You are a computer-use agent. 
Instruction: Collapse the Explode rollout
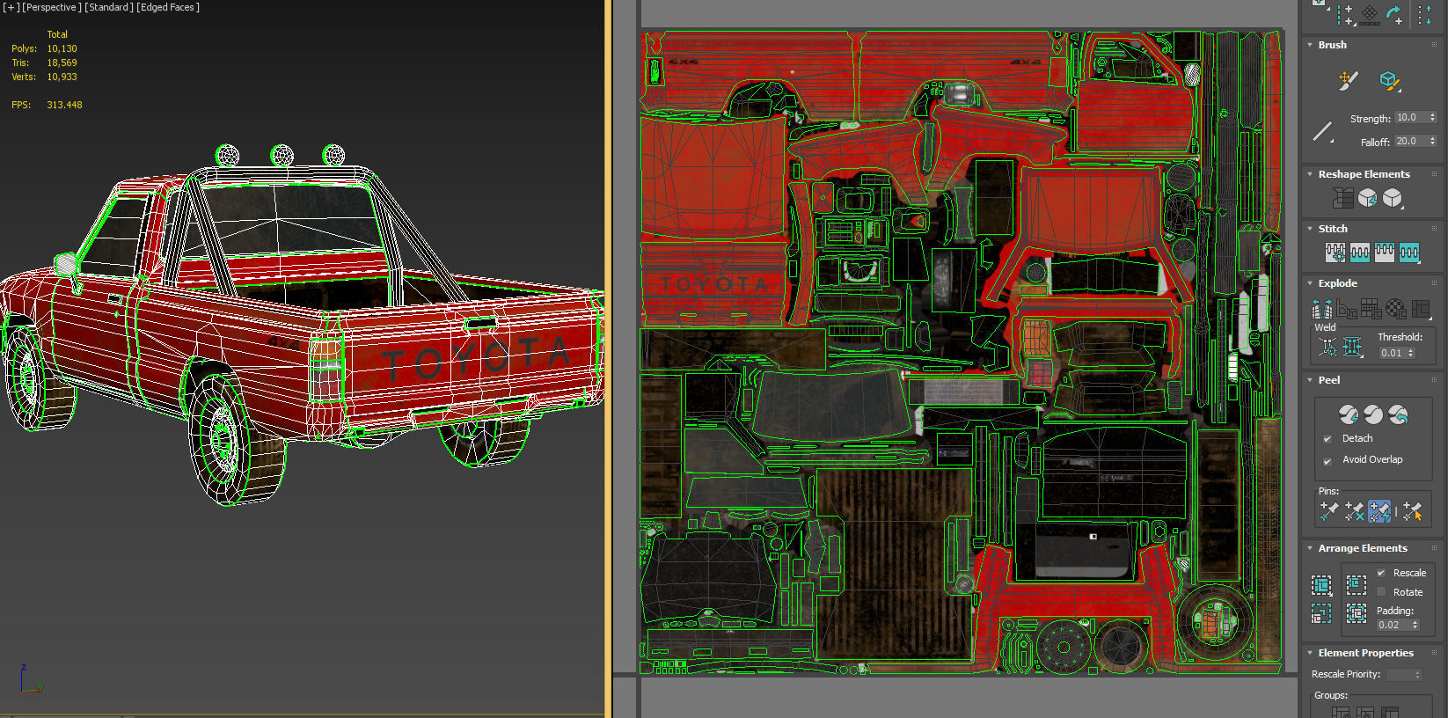click(x=1310, y=283)
